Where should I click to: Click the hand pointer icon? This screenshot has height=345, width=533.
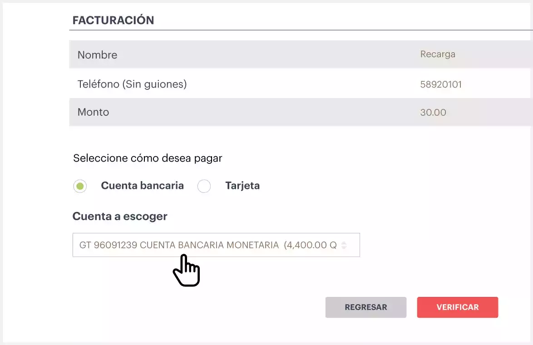[186, 271]
